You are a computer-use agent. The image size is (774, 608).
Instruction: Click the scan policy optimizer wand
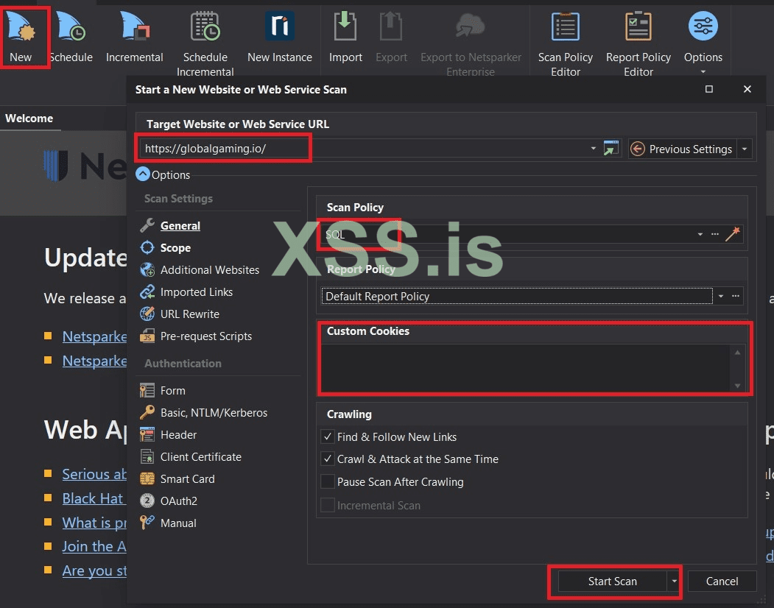click(733, 234)
